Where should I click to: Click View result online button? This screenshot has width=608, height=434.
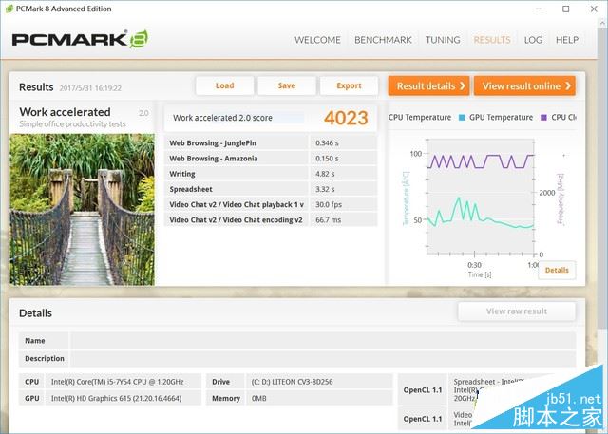point(524,85)
